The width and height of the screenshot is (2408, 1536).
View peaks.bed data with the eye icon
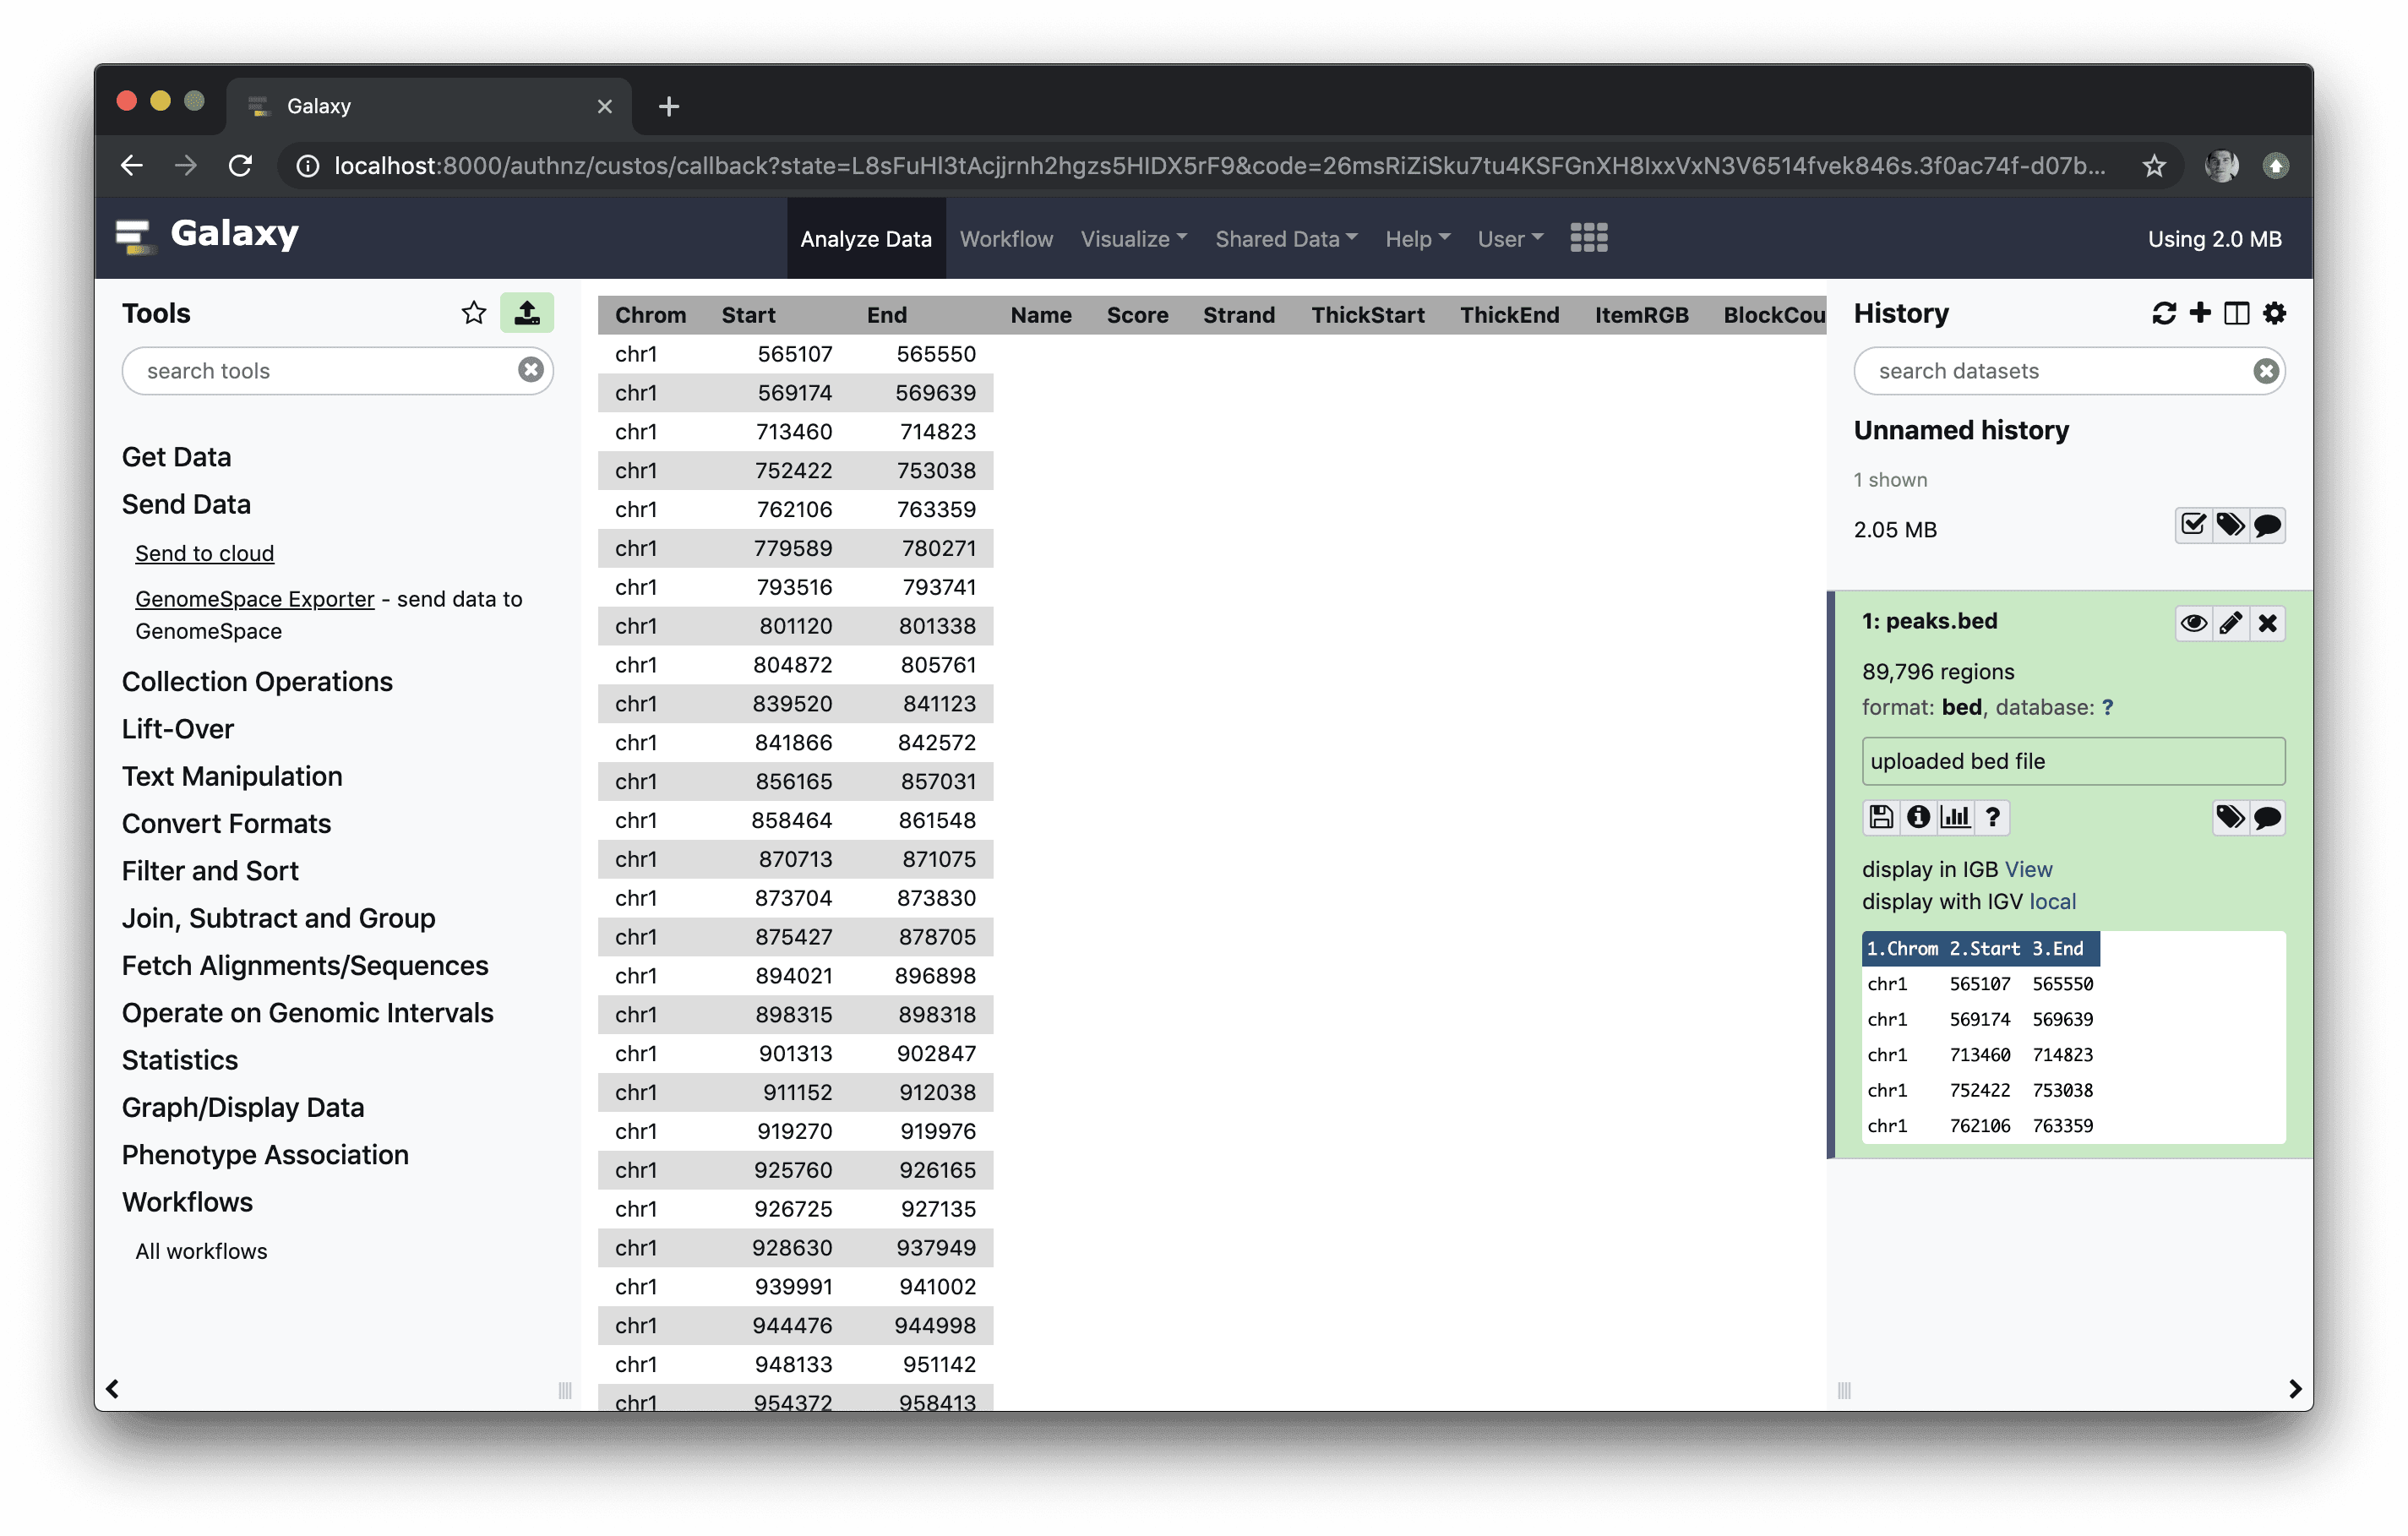[x=2193, y=623]
